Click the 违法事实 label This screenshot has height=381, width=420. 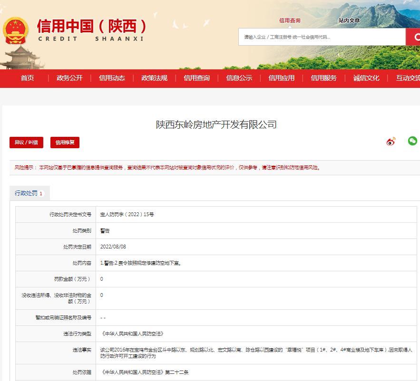click(82, 350)
